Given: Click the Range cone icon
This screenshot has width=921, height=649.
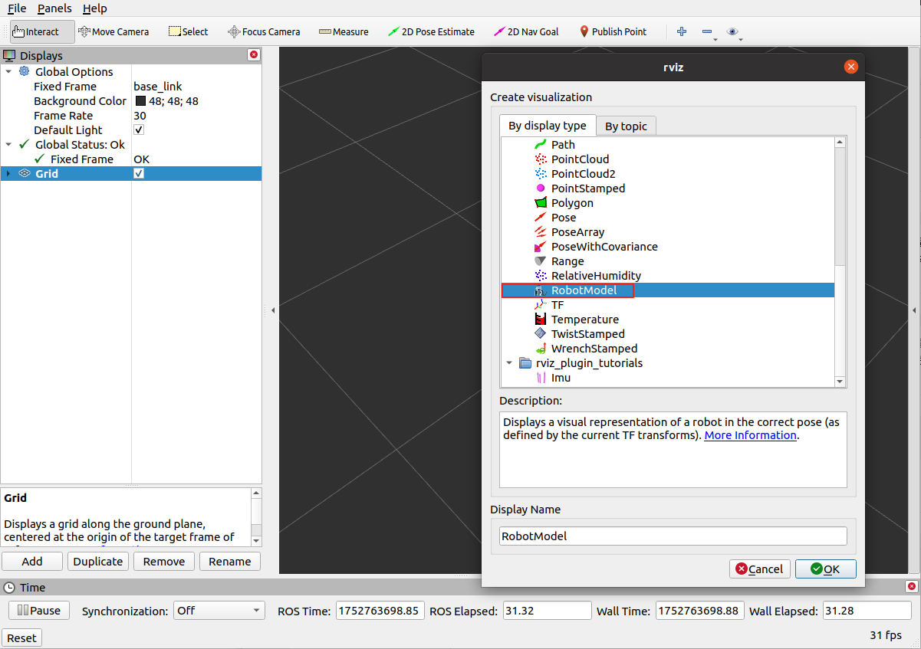Looking at the screenshot, I should point(541,261).
